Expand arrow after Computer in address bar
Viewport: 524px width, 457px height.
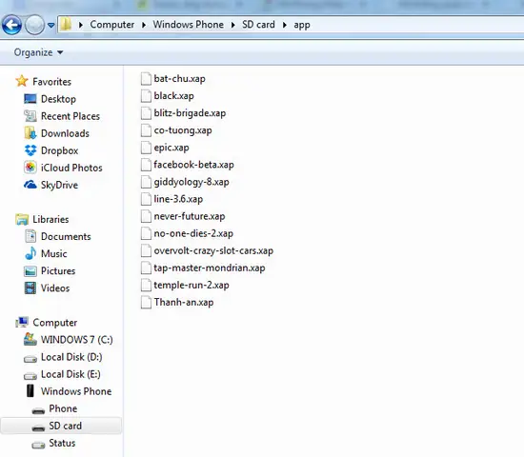point(144,25)
